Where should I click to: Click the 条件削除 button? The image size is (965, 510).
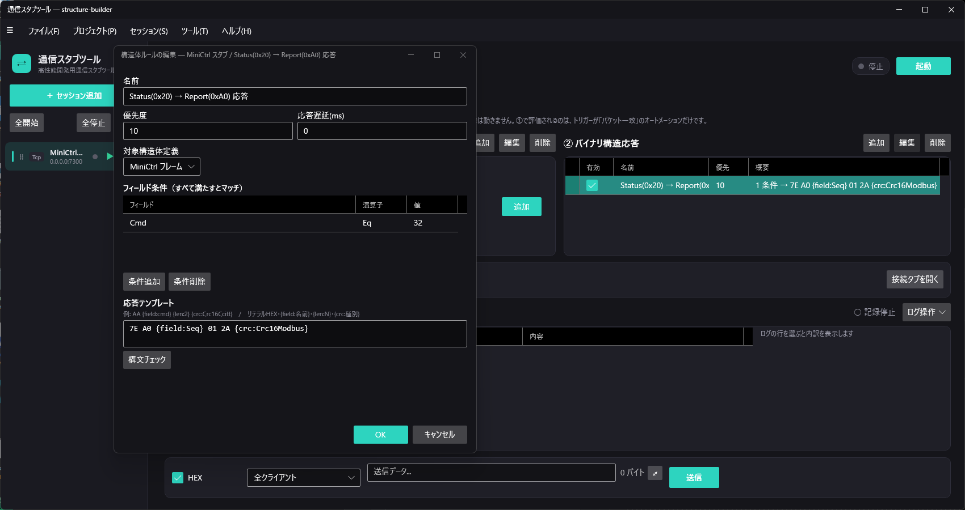190,282
